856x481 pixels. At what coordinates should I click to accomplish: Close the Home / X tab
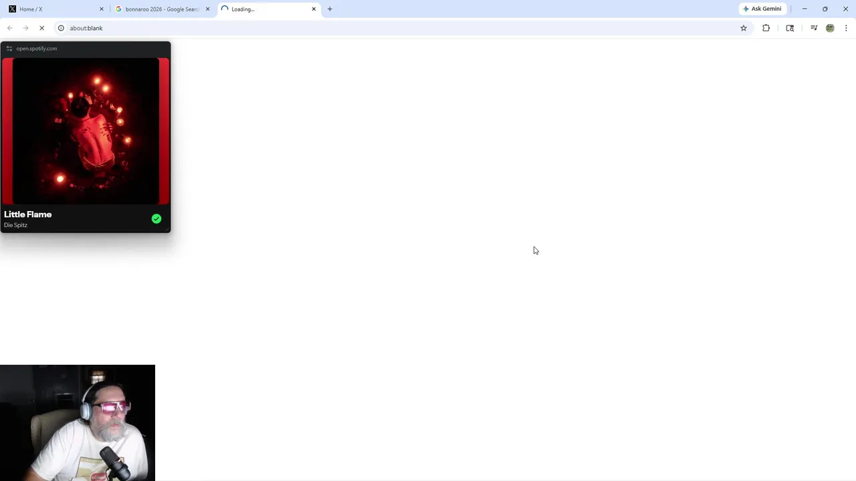click(102, 9)
